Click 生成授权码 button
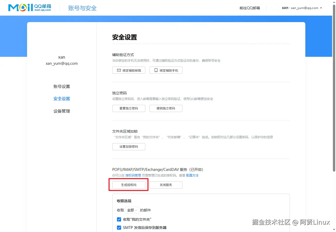This screenshot has height=232, width=336. tap(129, 185)
